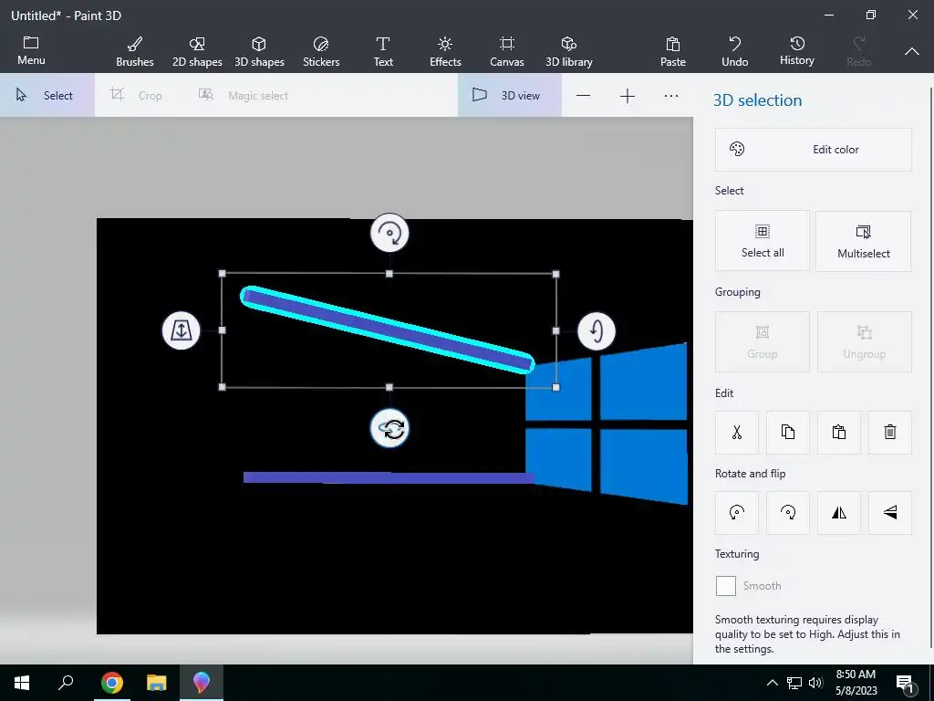
Task: Delete the selected object with trash icon
Action: [x=890, y=432]
